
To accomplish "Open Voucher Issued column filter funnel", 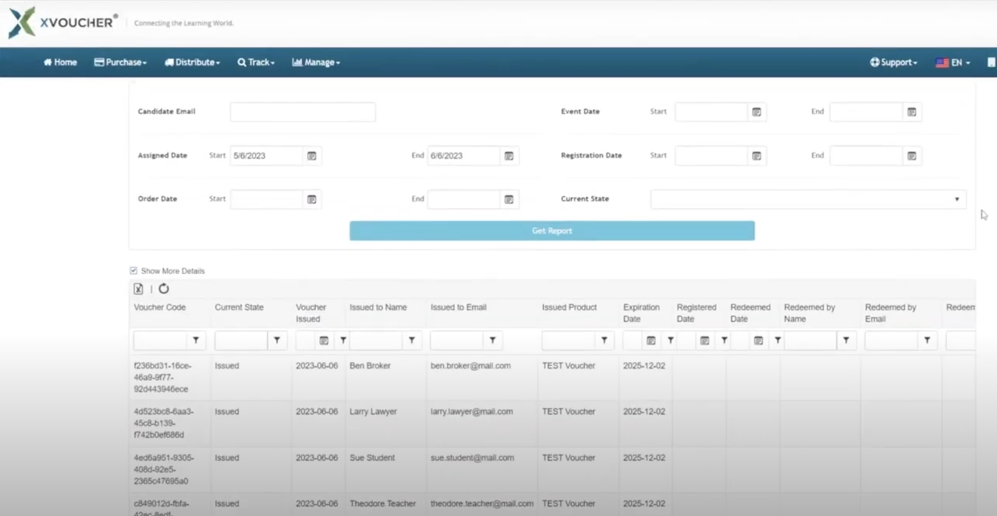I will 343,340.
